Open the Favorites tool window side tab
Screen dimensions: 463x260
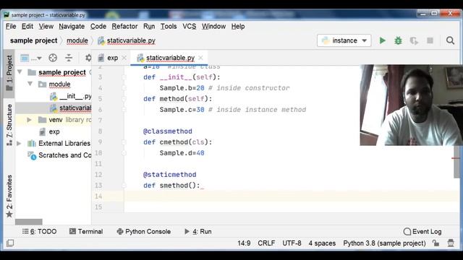9,196
